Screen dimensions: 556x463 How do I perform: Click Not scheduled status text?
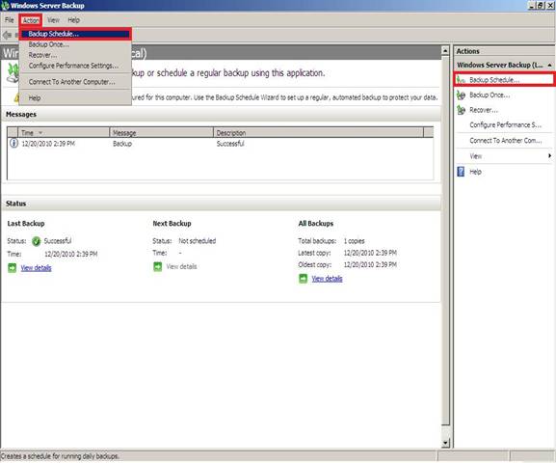198,241
